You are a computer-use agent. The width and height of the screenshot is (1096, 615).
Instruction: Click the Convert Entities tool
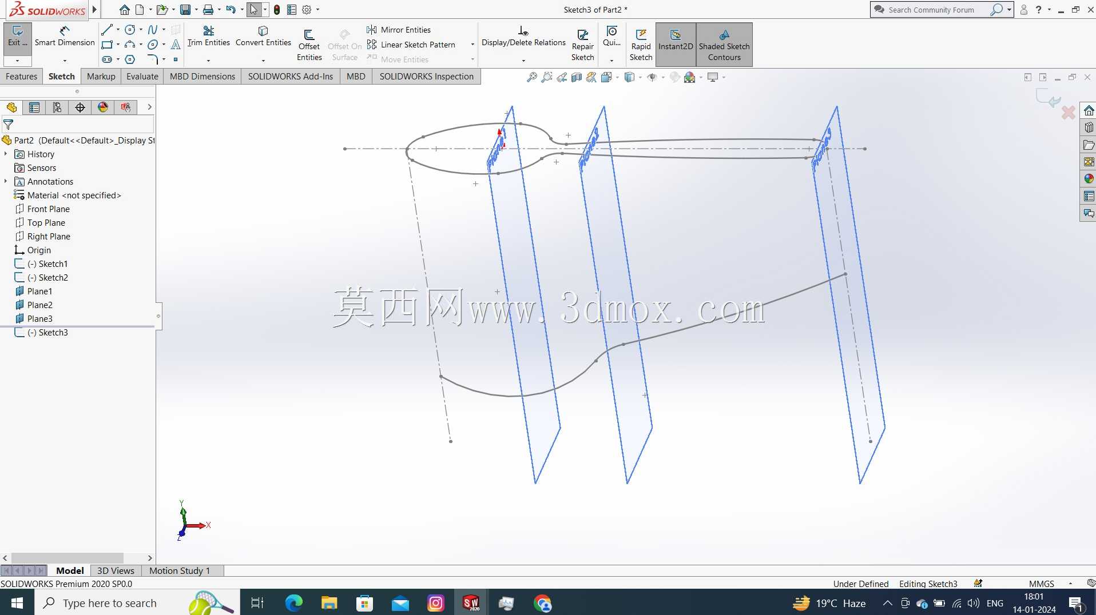(263, 37)
